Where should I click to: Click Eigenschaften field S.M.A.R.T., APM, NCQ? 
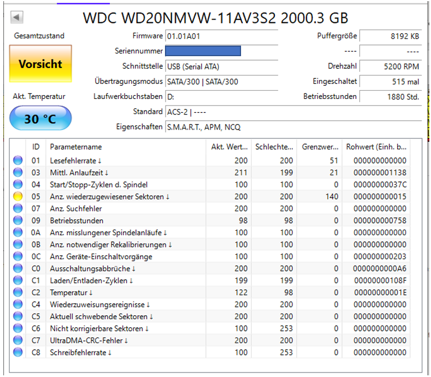tap(294, 127)
